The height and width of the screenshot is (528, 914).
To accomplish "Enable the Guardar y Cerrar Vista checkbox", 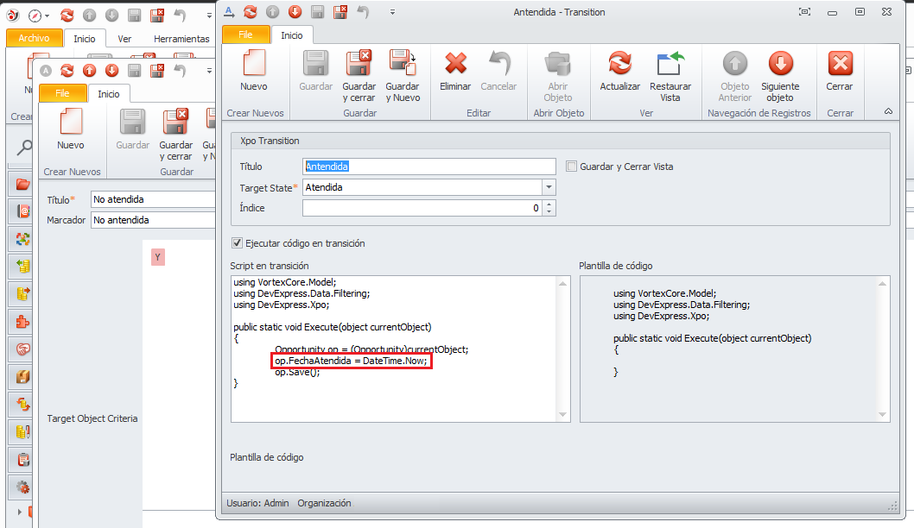I will pos(571,167).
